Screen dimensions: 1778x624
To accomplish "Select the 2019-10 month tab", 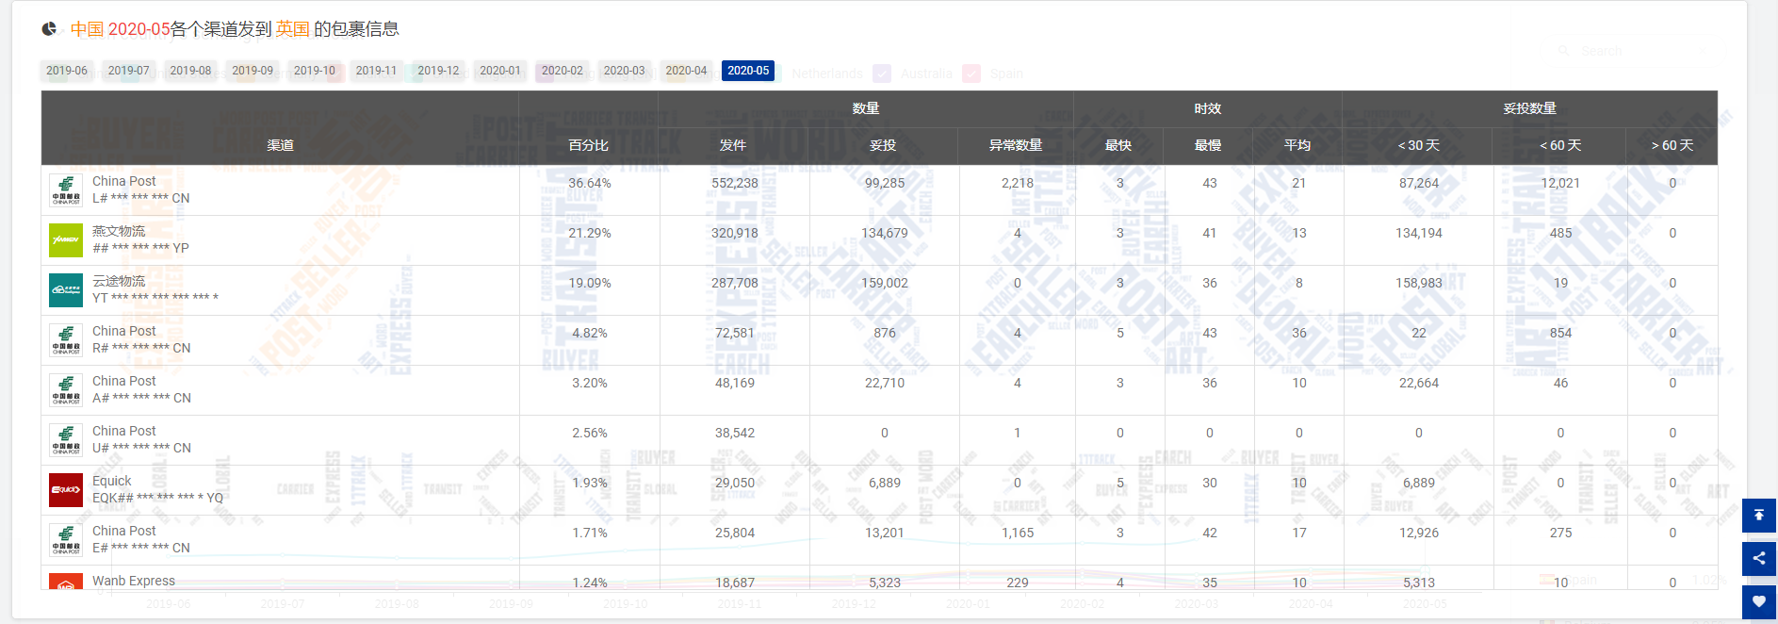I will [315, 71].
